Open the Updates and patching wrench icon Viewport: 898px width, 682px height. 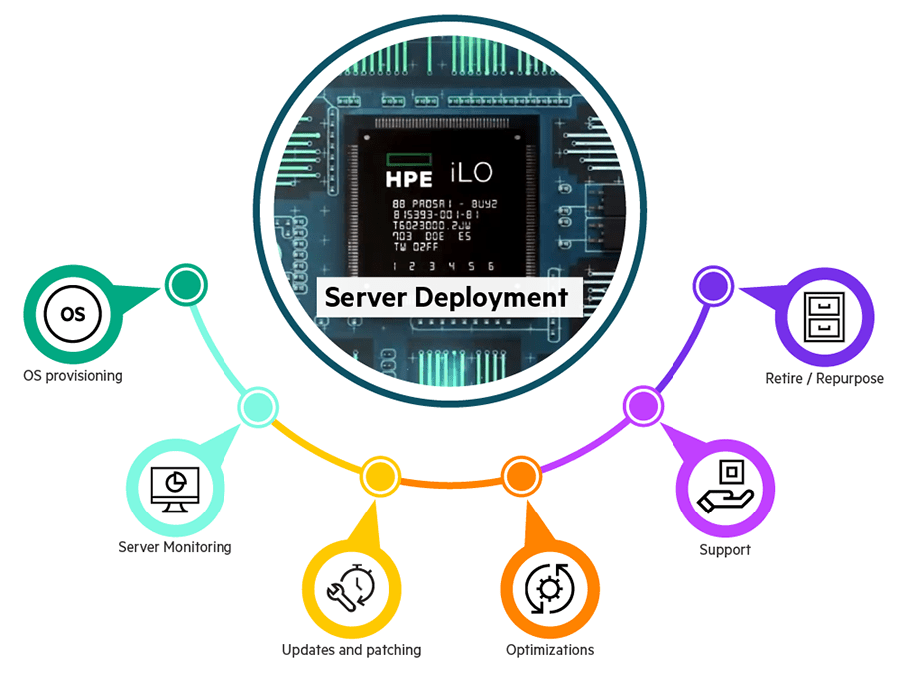[351, 588]
